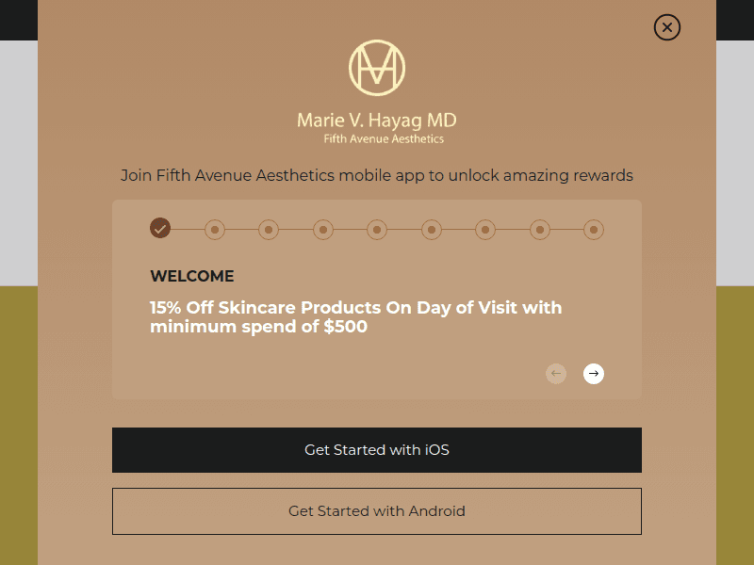Viewport: 754px width, 565px height.
Task: Go to previous reward with left arrow
Action: (x=556, y=373)
